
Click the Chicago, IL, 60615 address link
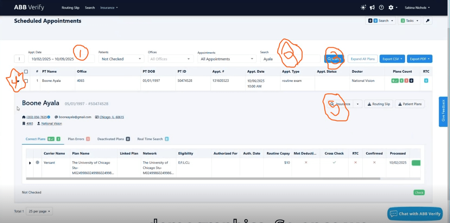pos(111,117)
